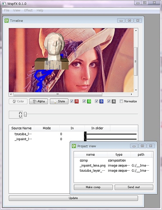Click the Make comp button
Viewport: 162px width, 210px height.
click(x=93, y=187)
